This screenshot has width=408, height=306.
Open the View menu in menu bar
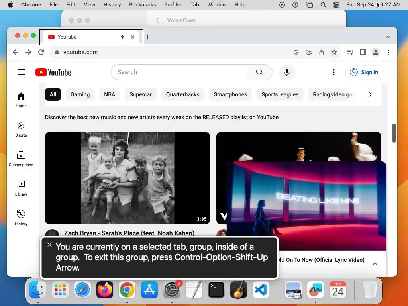[x=90, y=5]
